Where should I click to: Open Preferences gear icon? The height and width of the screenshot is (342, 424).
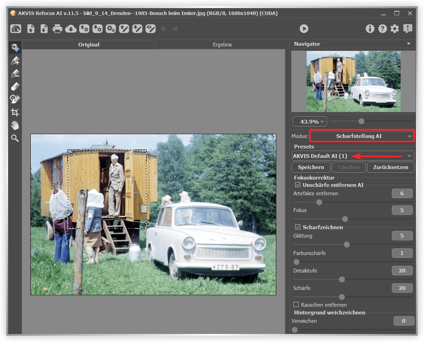395,29
